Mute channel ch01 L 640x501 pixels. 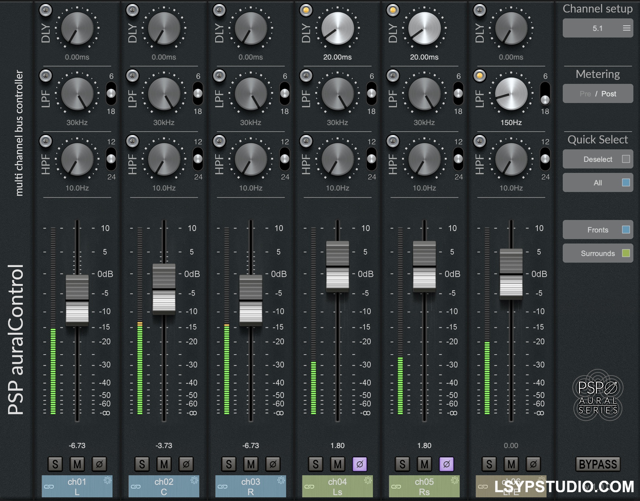(x=77, y=464)
